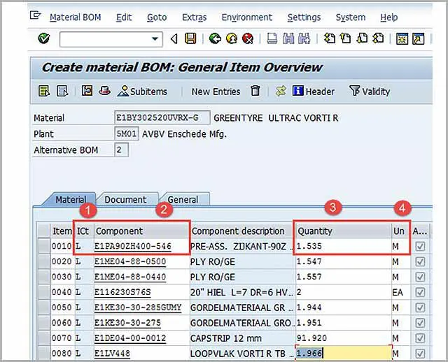Click the Plant field 5M01
Viewport: 448px width, 362px height.
pyautogui.click(x=127, y=133)
